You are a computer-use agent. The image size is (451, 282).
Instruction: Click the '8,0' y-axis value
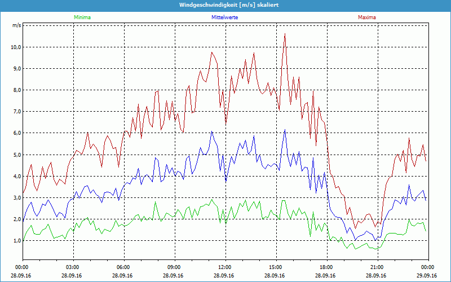click(17, 90)
